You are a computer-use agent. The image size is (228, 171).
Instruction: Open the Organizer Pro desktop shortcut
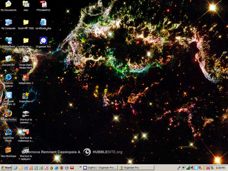pyautogui.click(x=43, y=40)
